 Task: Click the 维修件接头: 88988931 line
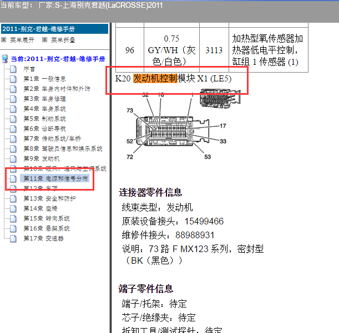point(168,235)
